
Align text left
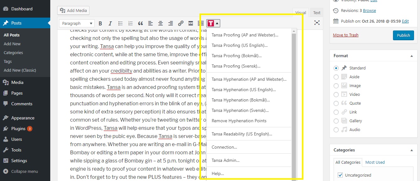click(150, 23)
